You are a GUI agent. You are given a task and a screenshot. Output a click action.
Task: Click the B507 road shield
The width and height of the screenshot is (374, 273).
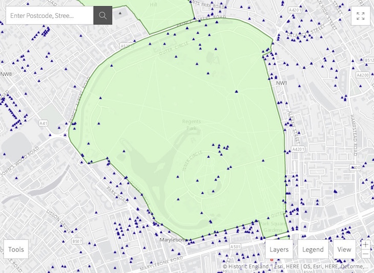point(77,241)
